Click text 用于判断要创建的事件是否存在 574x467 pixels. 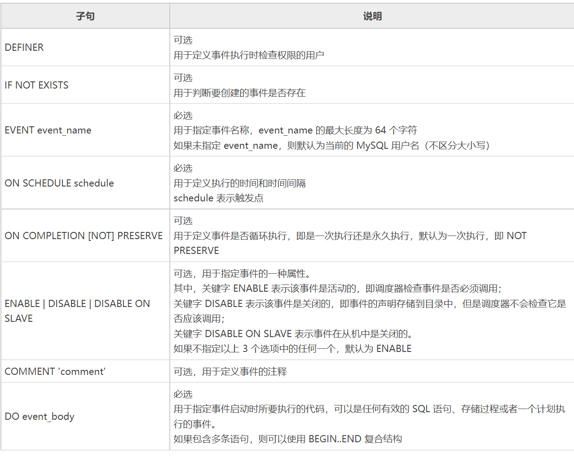point(239,93)
